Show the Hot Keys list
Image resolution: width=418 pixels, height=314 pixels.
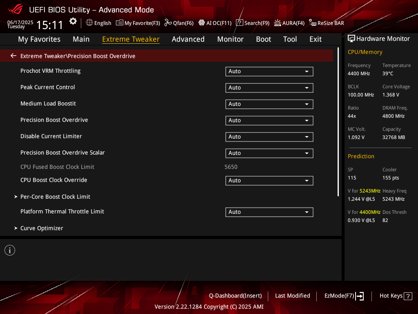(396, 296)
